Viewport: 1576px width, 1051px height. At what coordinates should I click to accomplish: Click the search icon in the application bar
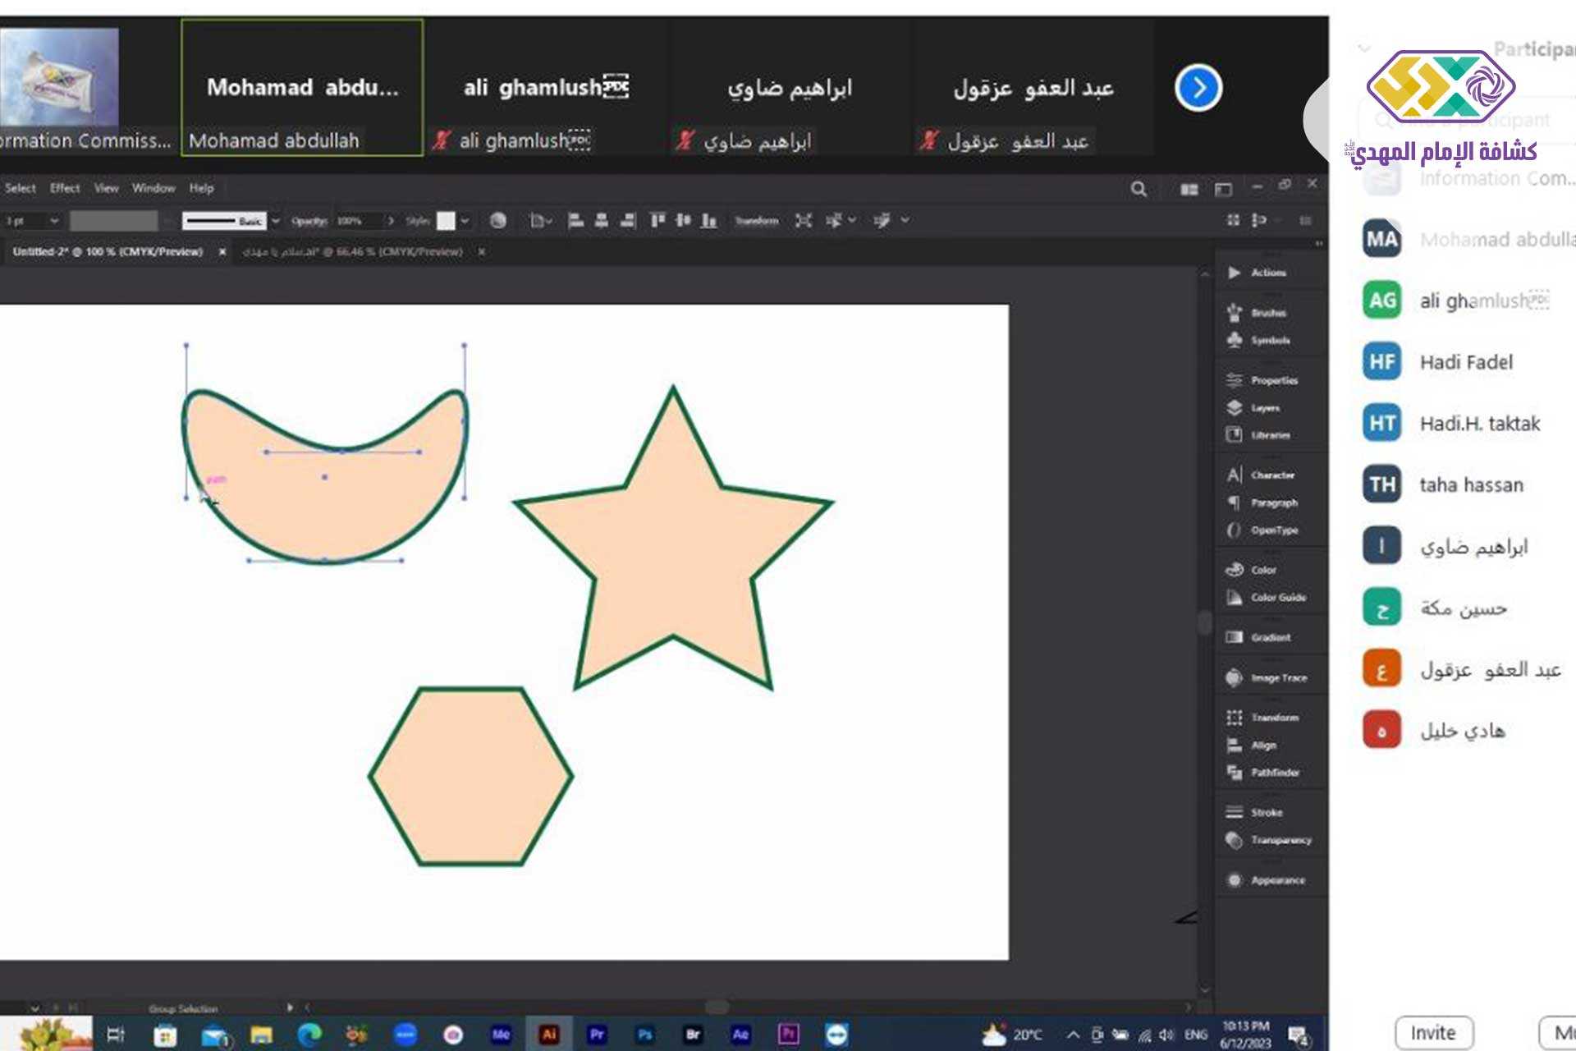(x=1138, y=190)
